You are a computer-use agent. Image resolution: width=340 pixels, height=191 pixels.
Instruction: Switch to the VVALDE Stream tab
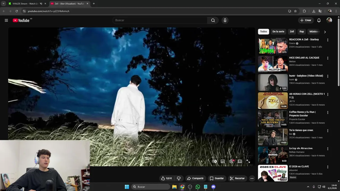[x=26, y=4]
